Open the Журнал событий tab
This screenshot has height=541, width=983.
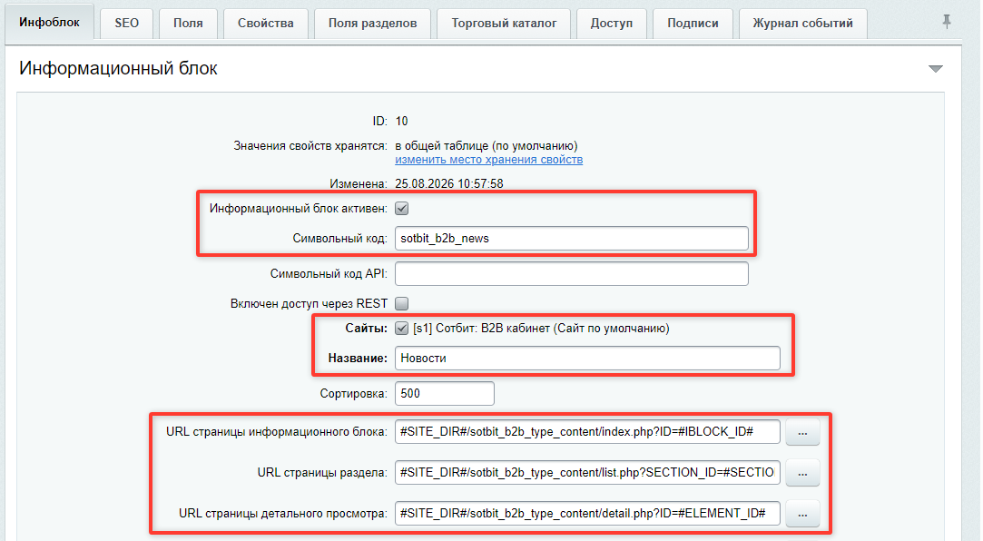tap(803, 24)
